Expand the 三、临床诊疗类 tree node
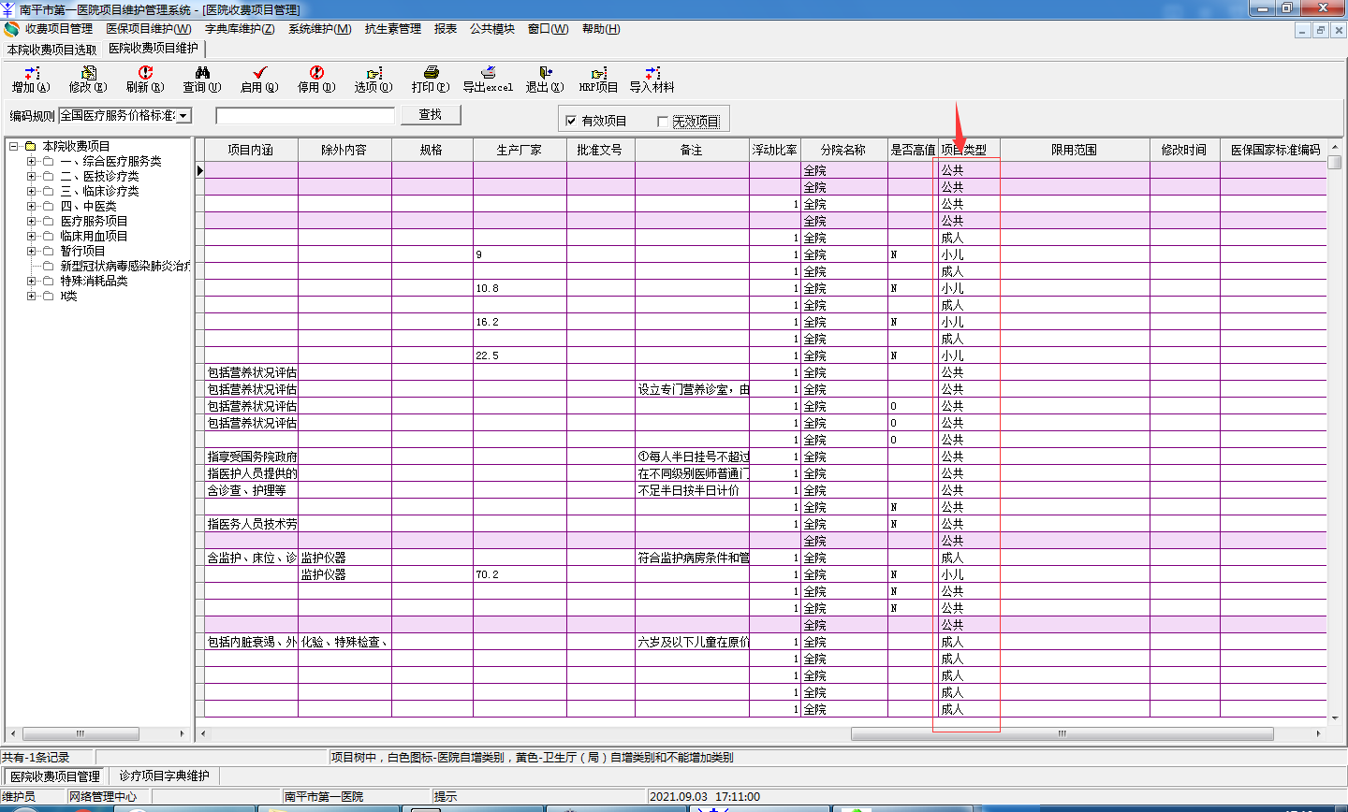Viewport: 1348px width, 812px height. [x=31, y=191]
